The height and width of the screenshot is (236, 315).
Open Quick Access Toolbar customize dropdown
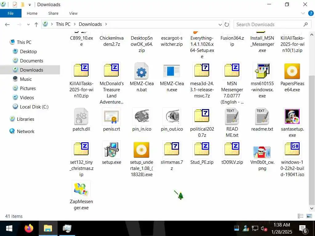(30, 5)
